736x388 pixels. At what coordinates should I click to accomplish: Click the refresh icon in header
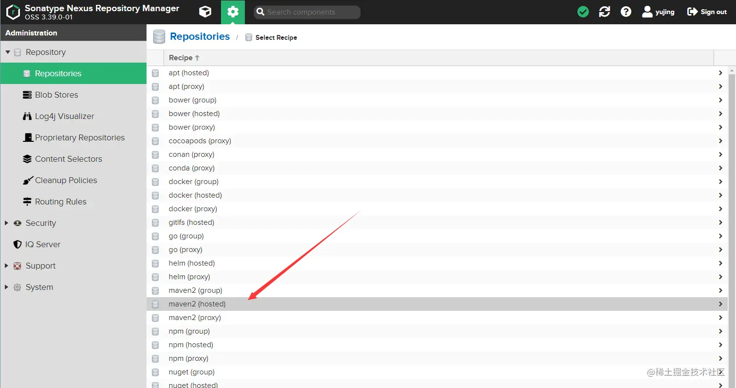tap(605, 12)
